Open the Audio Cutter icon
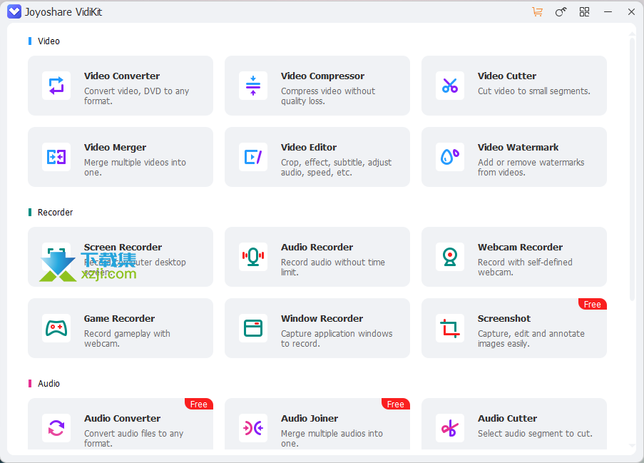644x463 pixels. coord(450,428)
